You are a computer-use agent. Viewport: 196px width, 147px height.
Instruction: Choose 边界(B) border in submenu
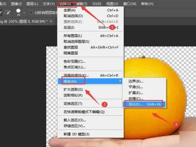tap(144, 81)
